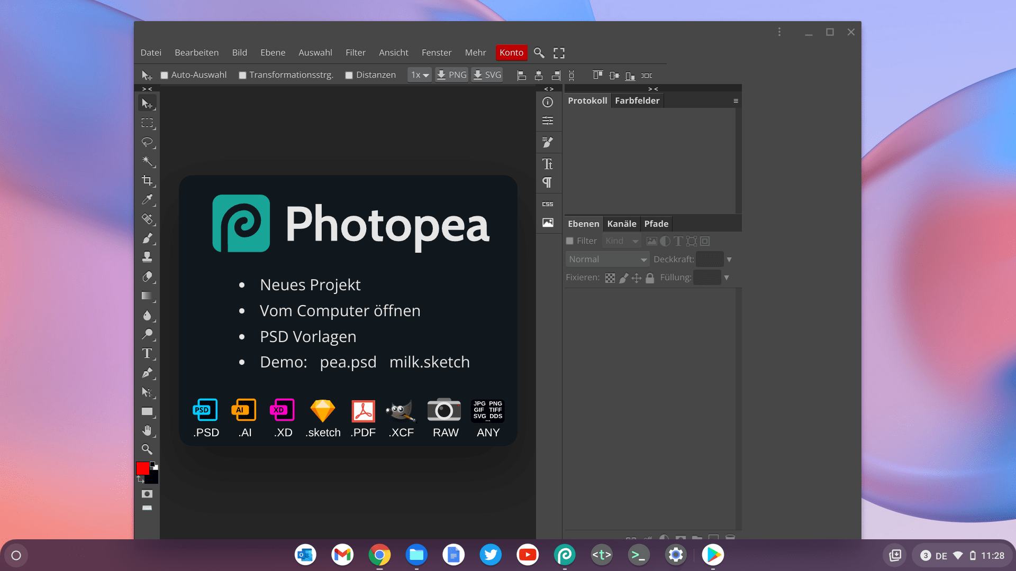Open the Character panel icon
Screen dimensions: 1016x571
(x=548, y=164)
